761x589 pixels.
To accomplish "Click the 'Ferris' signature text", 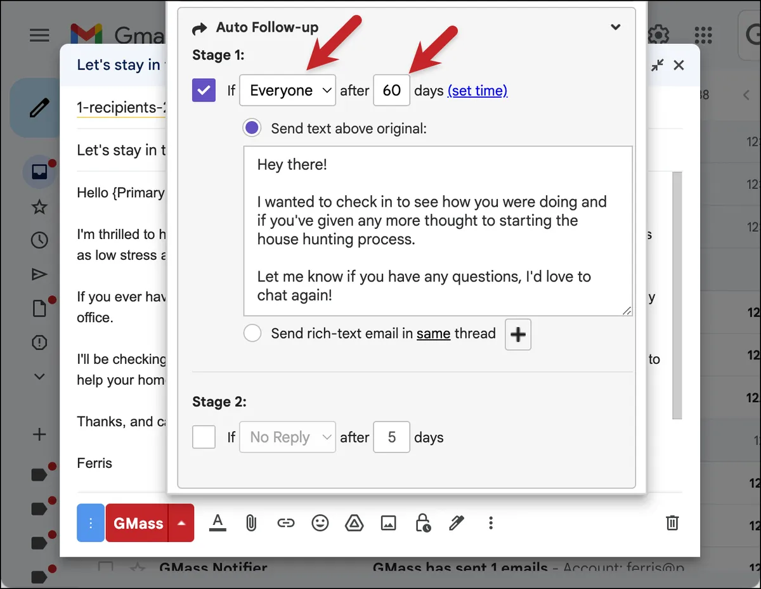I will pyautogui.click(x=94, y=463).
